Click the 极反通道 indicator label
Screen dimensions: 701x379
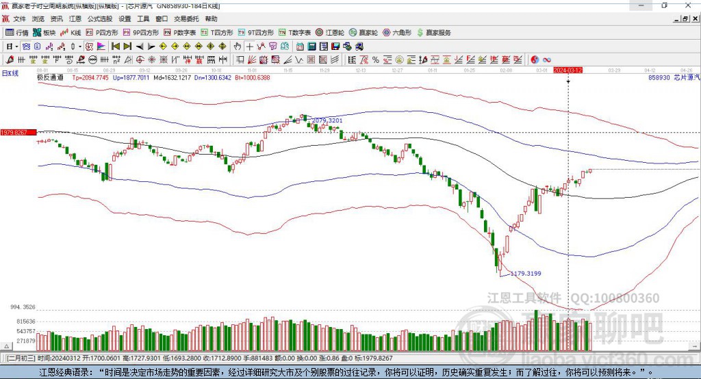pyautogui.click(x=50, y=78)
